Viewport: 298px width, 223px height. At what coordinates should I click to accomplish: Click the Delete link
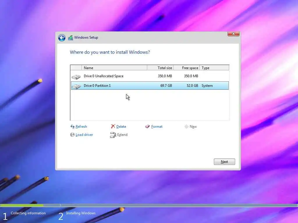click(121, 127)
